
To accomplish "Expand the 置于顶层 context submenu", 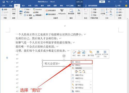I will point(82,85).
